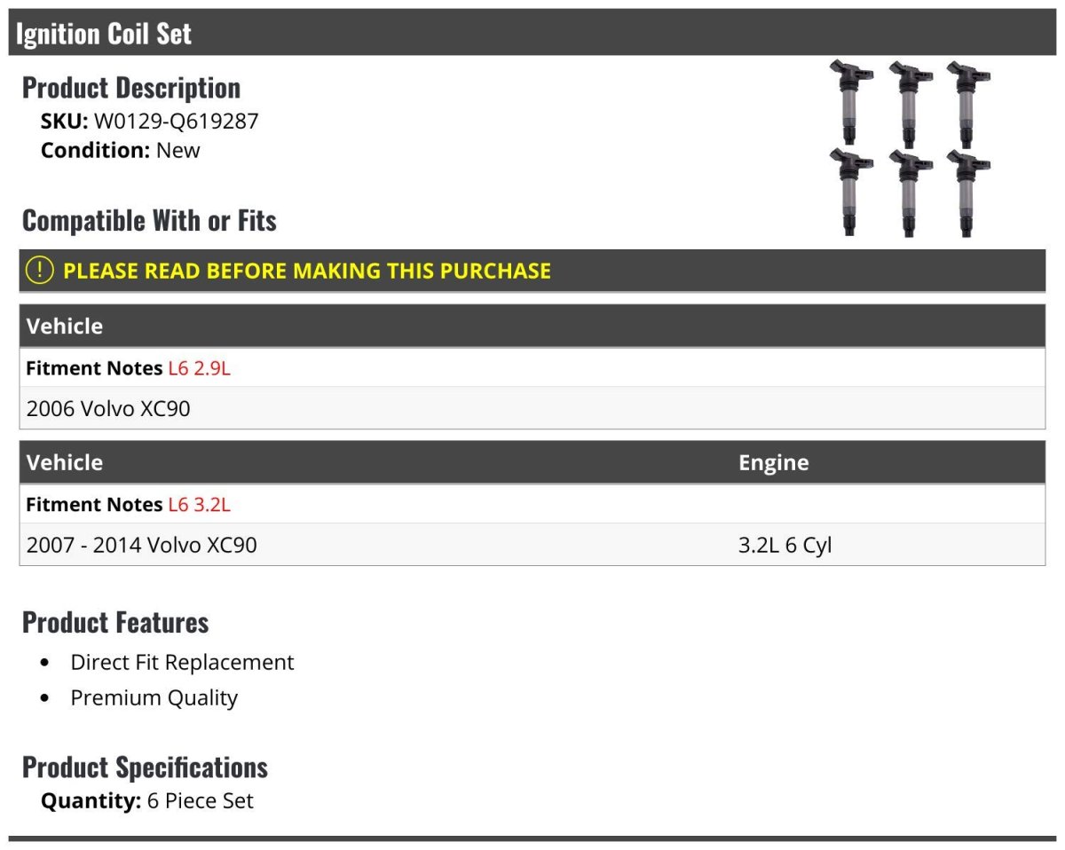Click the red L6 2.9L fitment note
The width and height of the screenshot is (1065, 850).
pos(199,368)
